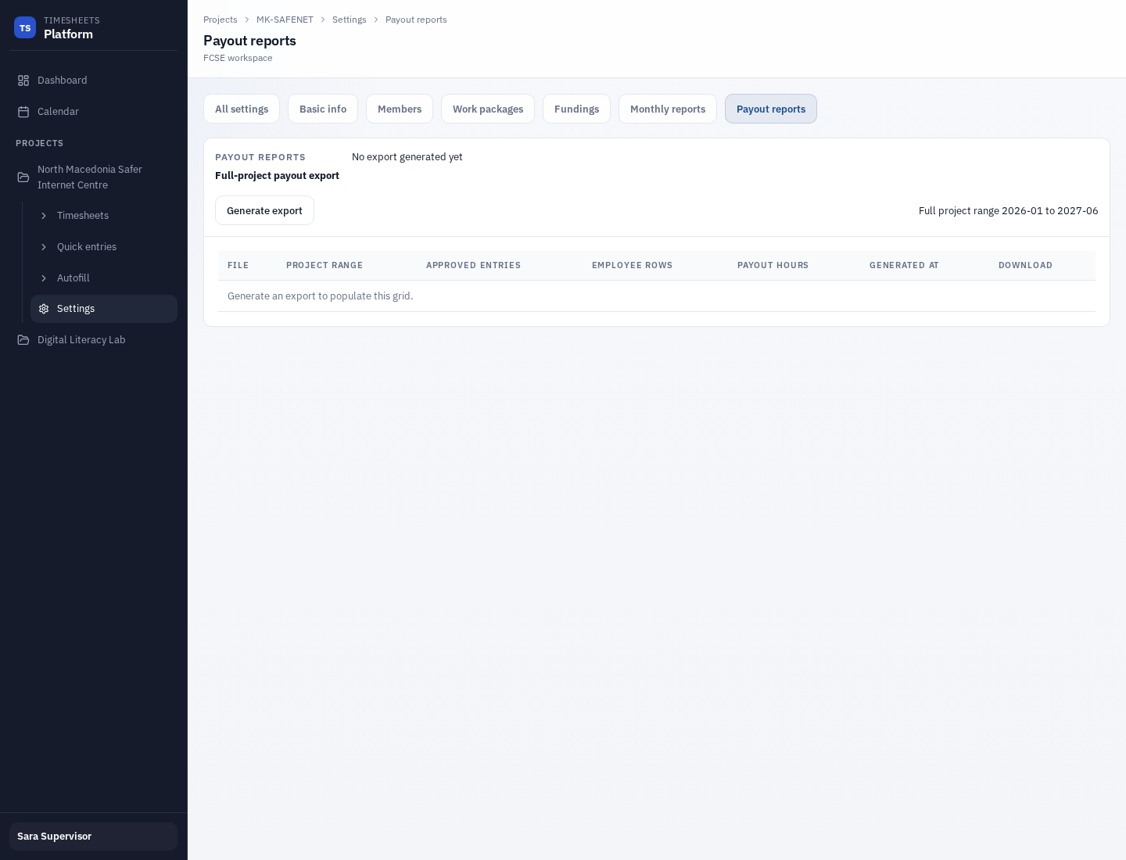The image size is (1126, 860).
Task: Expand the Timesheets section in the sidebar
Action: [x=45, y=216]
